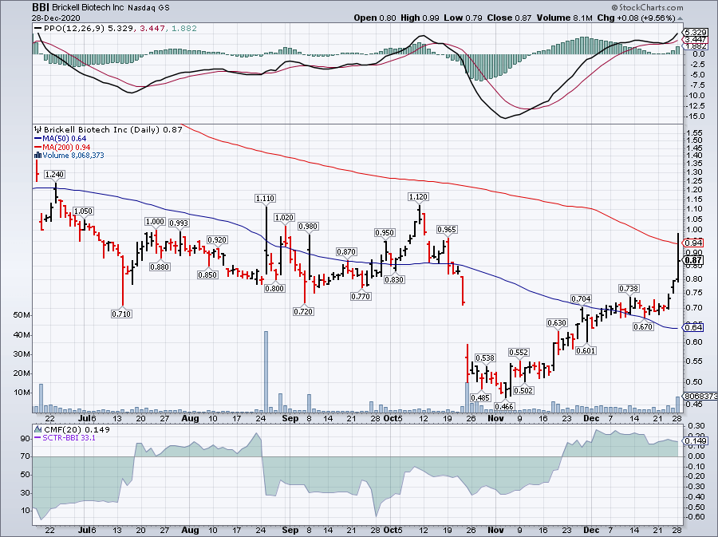
Task: Click the -15.0 label on the PPO axis
Action: pos(695,116)
